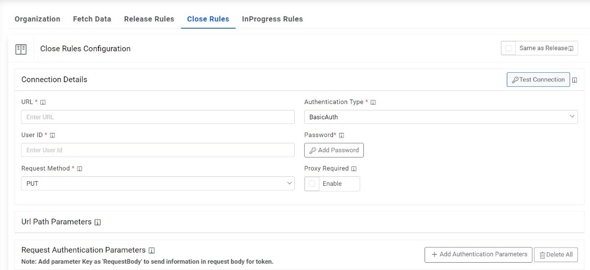Focus the Enter URL input field
This screenshot has width=590, height=270.
tap(158, 117)
